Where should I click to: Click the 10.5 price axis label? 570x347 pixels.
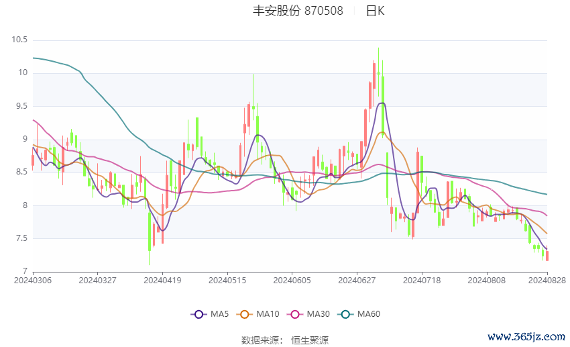click(x=19, y=40)
